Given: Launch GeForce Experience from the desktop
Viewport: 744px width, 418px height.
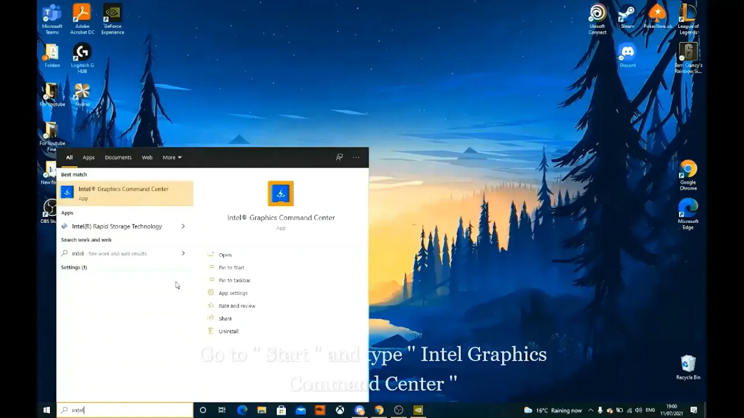Looking at the screenshot, I should click(112, 19).
